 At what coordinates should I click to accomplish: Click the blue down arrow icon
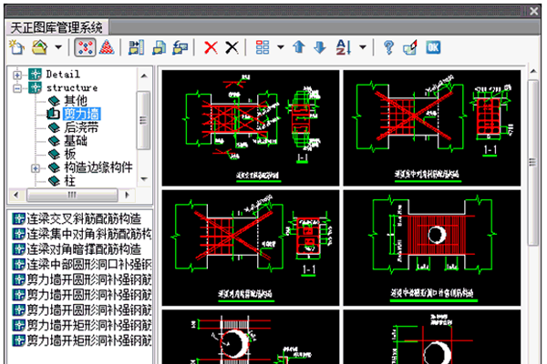[x=320, y=47]
